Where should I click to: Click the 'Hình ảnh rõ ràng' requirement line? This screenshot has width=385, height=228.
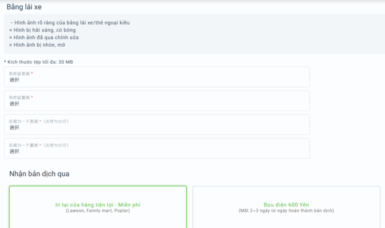pos(71,23)
